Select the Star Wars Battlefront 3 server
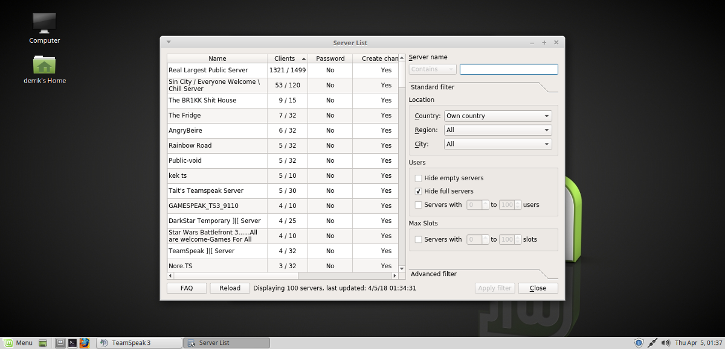725x349 pixels. pos(283,236)
